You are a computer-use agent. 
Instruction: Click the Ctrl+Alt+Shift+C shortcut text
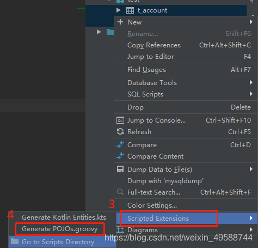coord(225,45)
